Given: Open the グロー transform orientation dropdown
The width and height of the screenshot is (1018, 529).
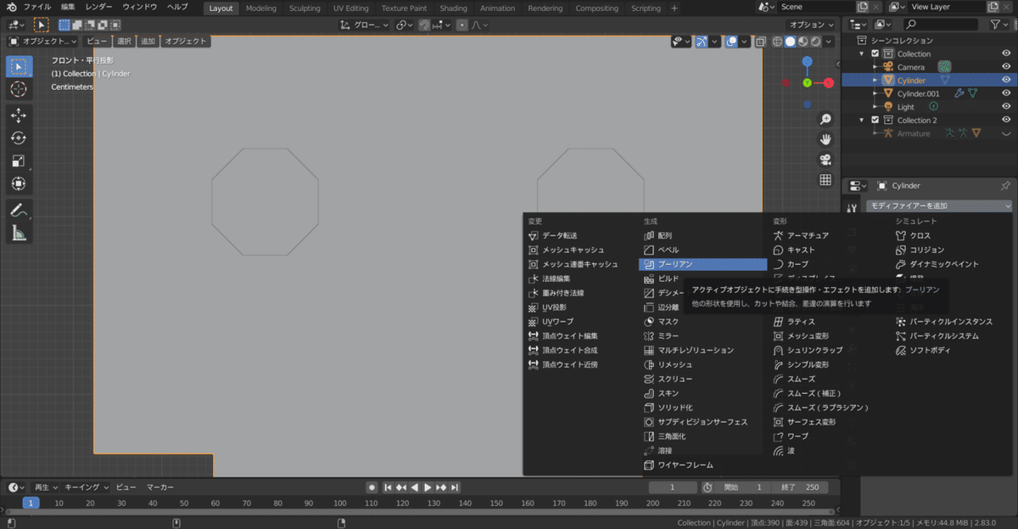Looking at the screenshot, I should [x=365, y=25].
